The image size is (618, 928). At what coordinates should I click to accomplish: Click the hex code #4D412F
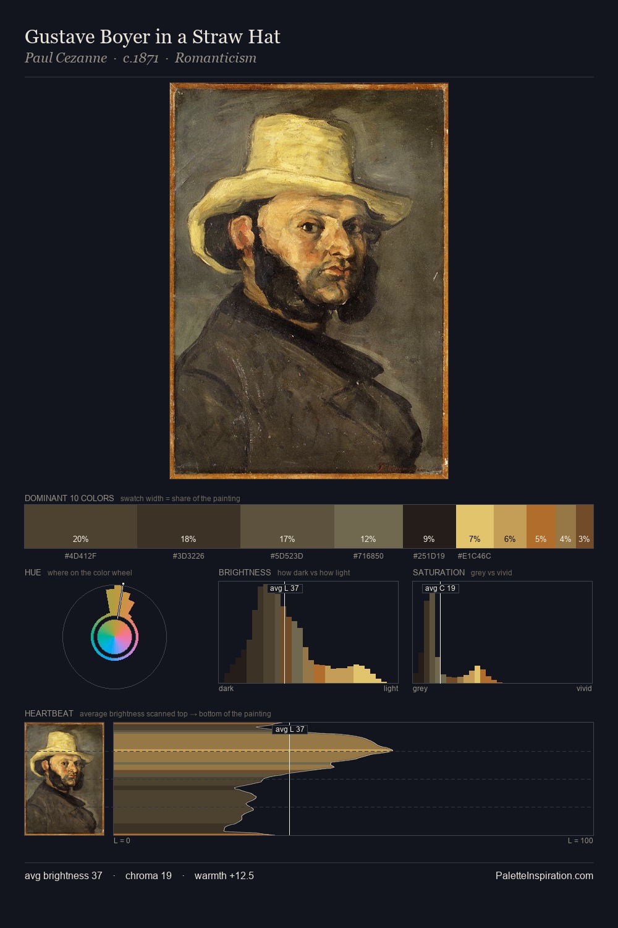[80, 556]
